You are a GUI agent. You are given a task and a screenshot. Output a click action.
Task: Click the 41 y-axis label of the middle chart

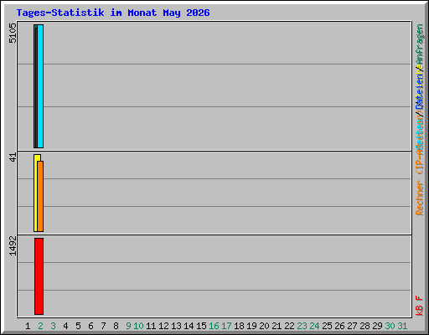pyautogui.click(x=13, y=157)
